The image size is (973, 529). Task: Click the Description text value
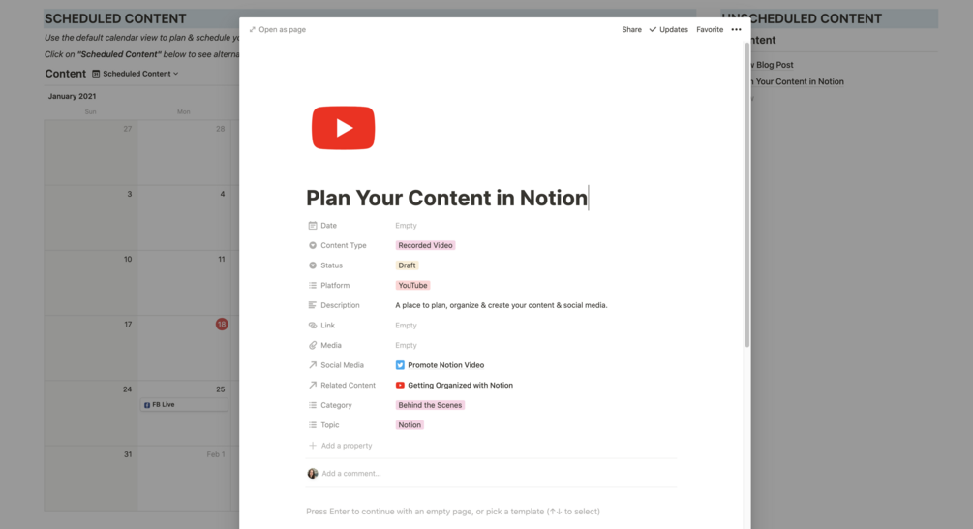click(x=501, y=305)
